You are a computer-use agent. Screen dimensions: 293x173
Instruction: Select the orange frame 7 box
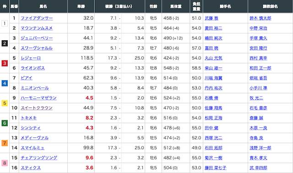5,143
